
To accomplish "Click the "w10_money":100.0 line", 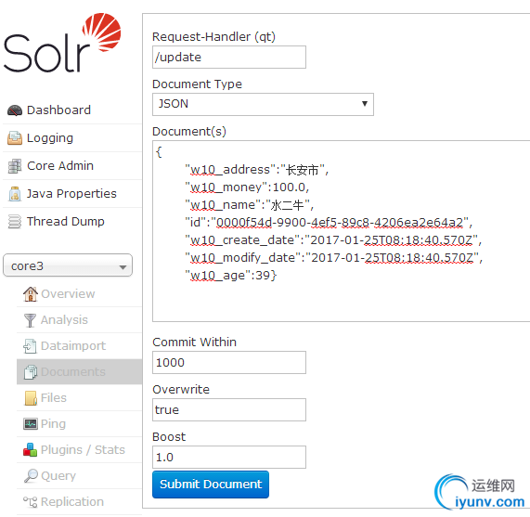I will tap(247, 187).
